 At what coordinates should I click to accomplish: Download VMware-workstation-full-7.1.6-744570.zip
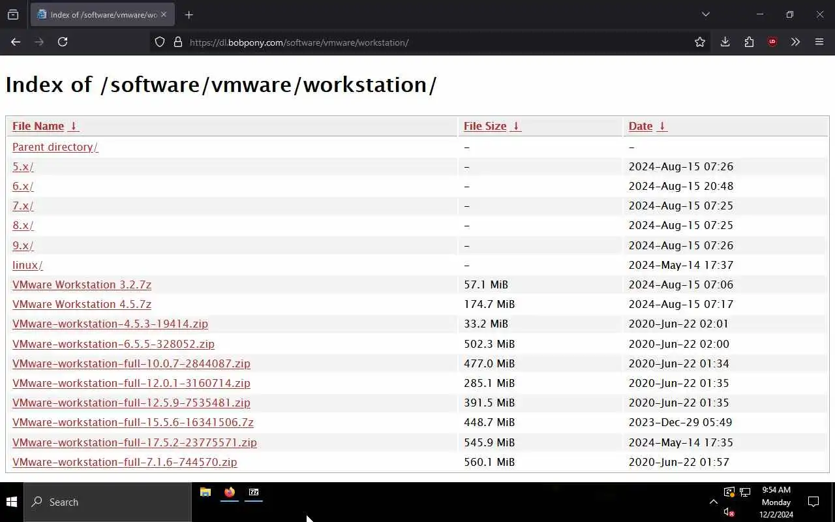(125, 462)
